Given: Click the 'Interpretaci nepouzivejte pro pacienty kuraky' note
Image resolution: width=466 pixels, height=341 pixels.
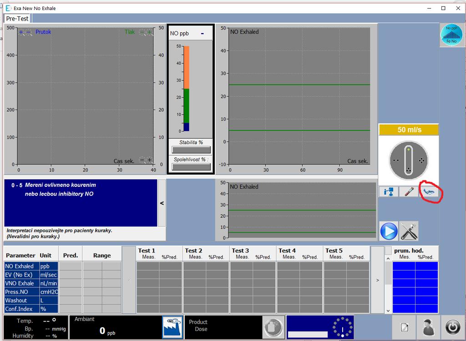Looking at the screenshot, I should (x=60, y=231).
